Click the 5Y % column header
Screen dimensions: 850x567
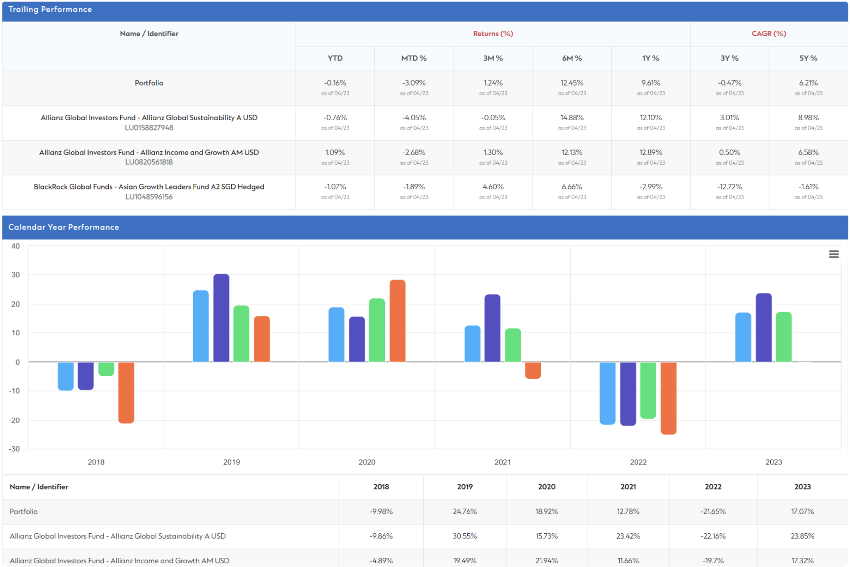pyautogui.click(x=808, y=58)
